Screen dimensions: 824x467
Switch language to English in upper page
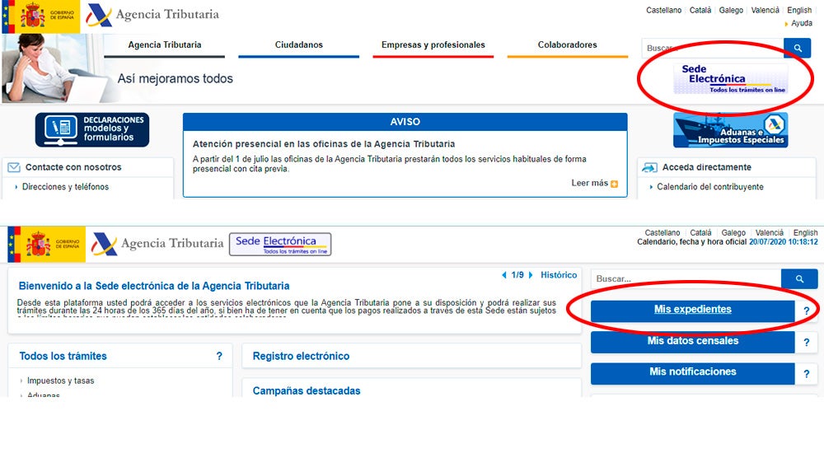click(x=799, y=10)
